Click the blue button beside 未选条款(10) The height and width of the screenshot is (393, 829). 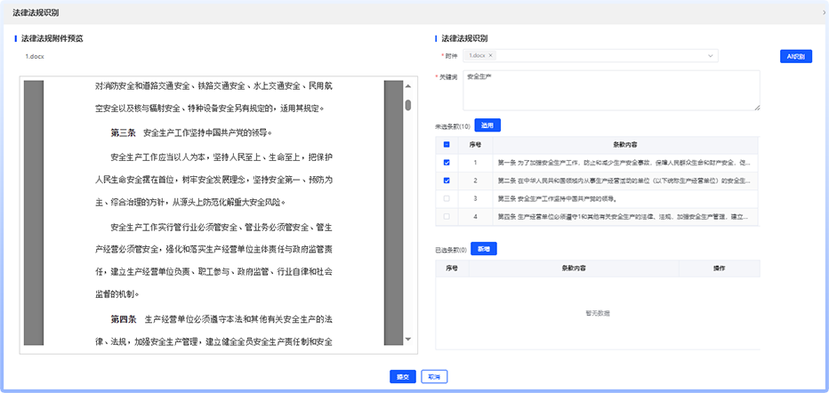pyautogui.click(x=487, y=125)
